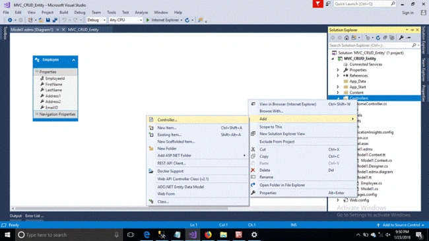Select Connected Services in Solution Explorer

pyautogui.click(x=366, y=64)
